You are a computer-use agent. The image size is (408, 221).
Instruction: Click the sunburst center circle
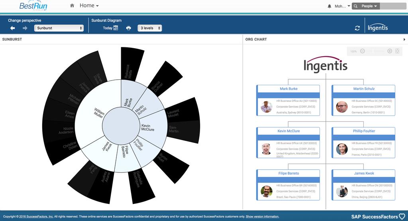tap(121, 126)
